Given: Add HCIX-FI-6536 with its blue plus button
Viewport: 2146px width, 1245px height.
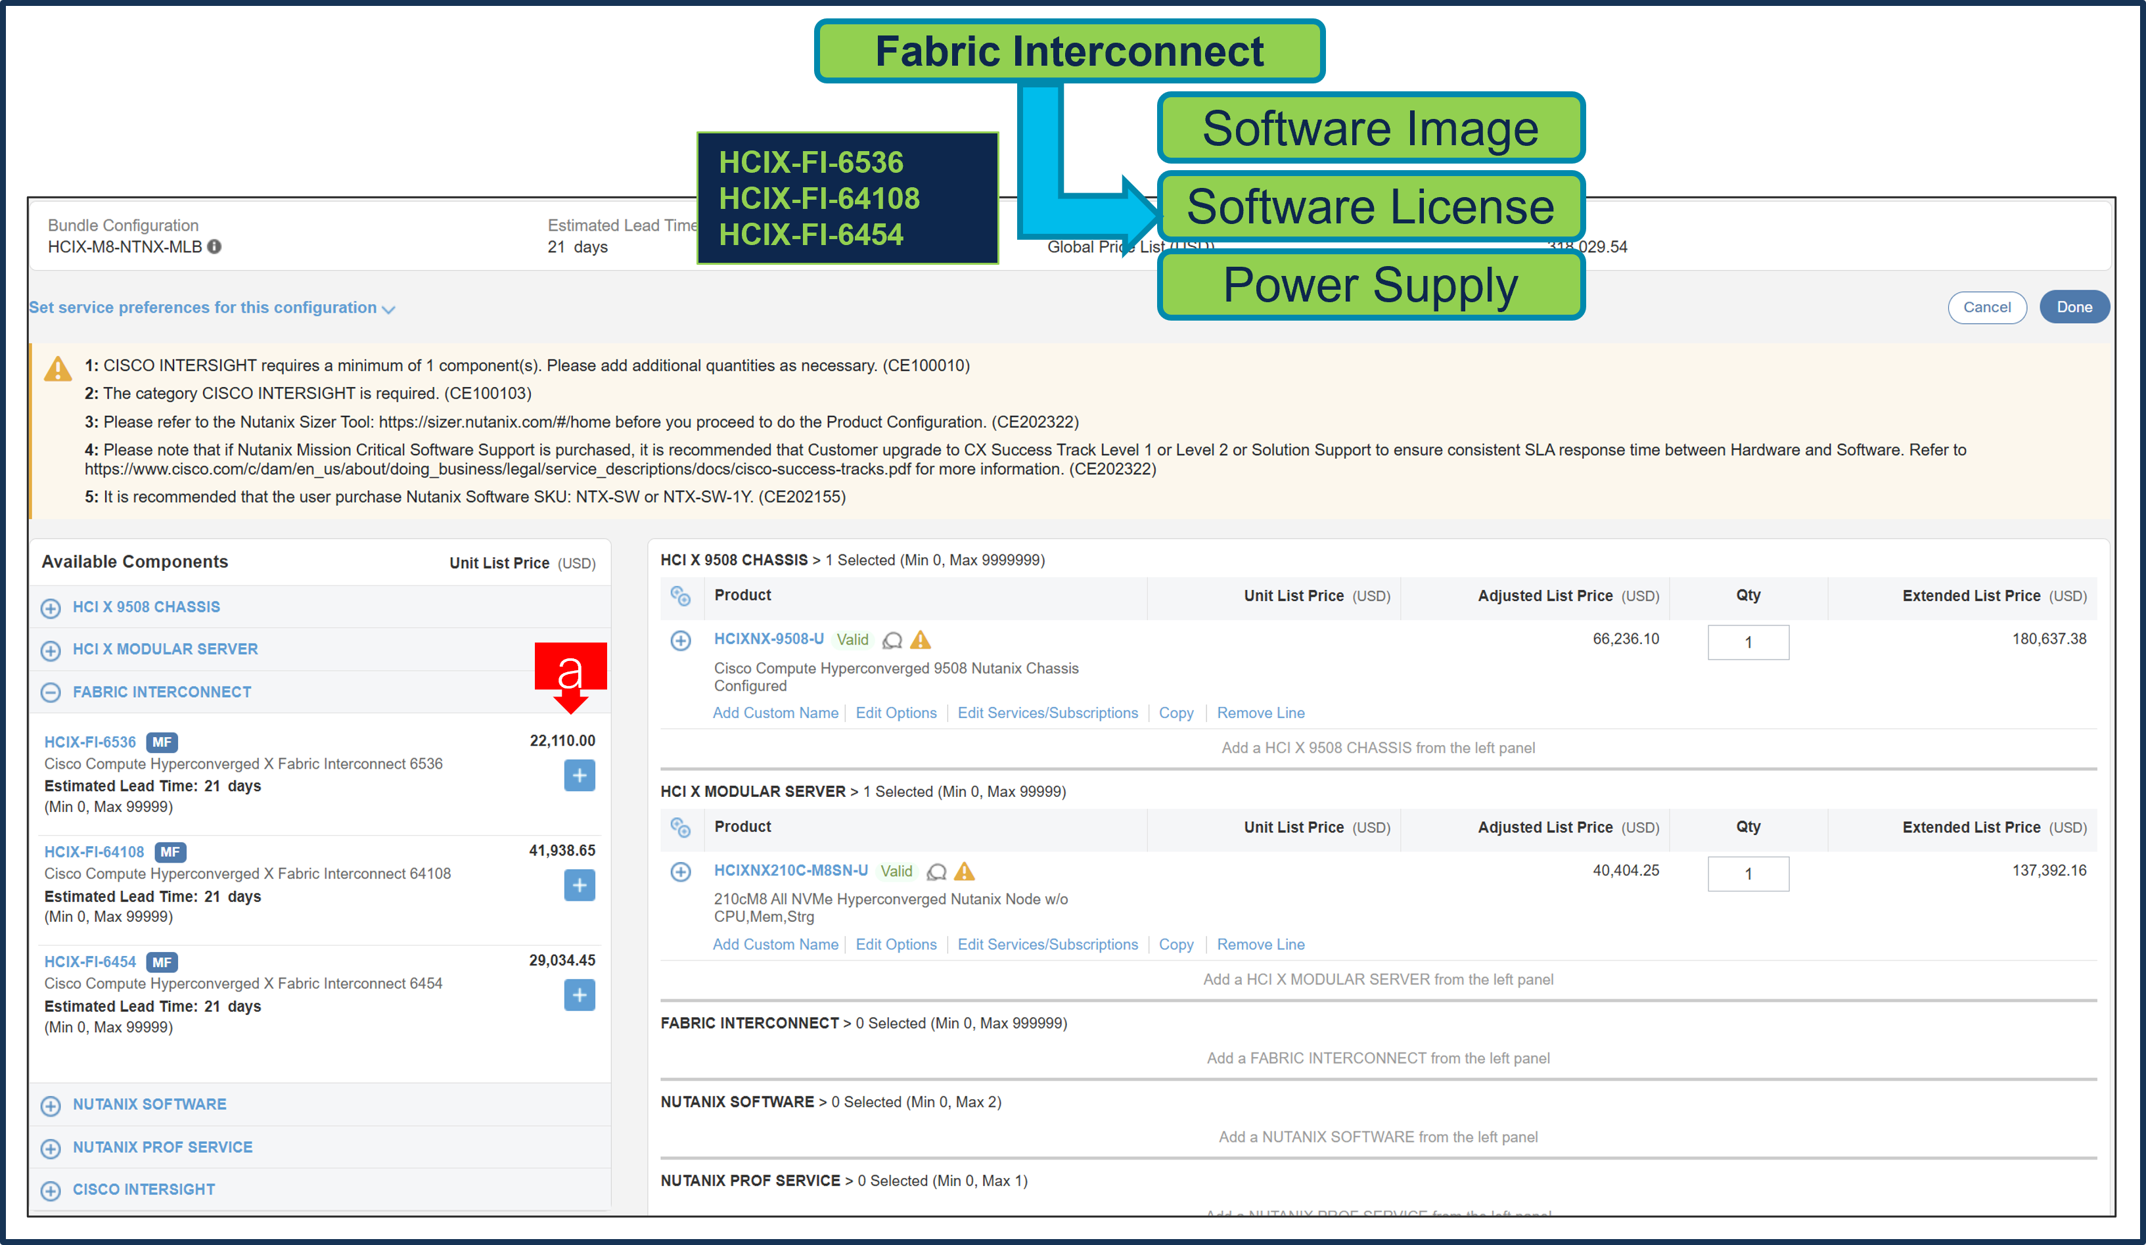Looking at the screenshot, I should [579, 775].
